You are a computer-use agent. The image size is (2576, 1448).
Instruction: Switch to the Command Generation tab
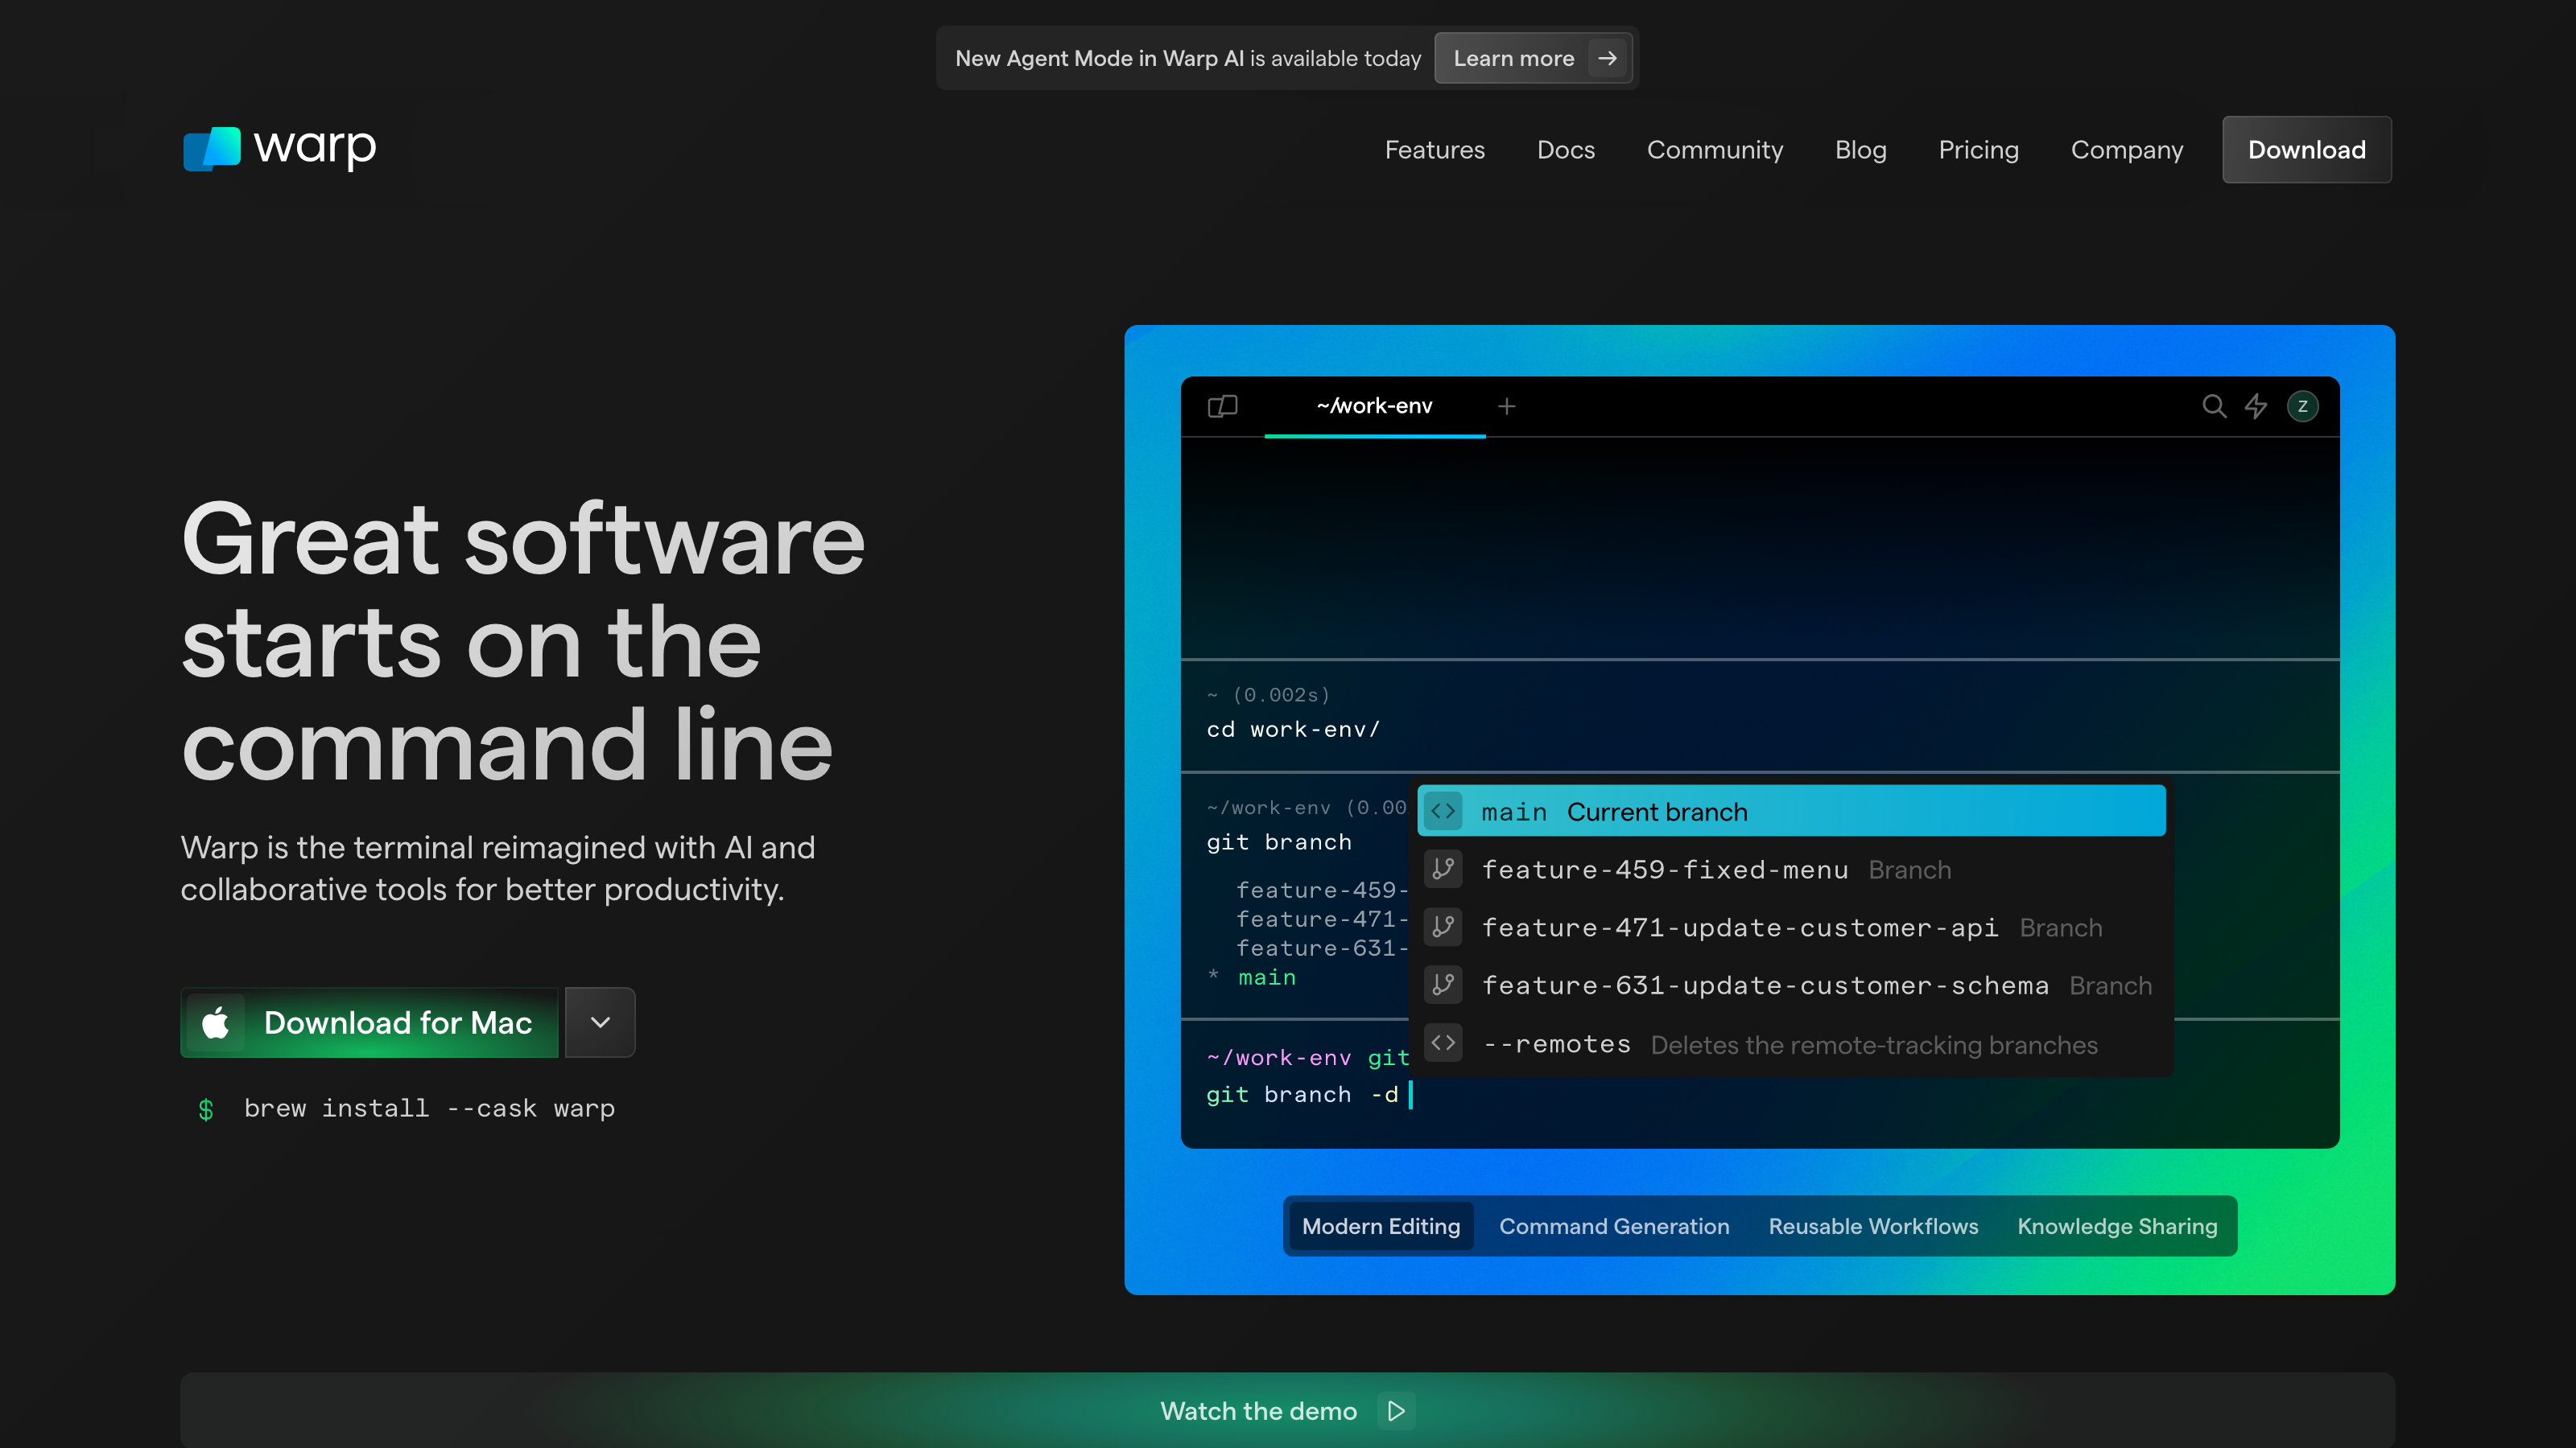coord(1614,1226)
